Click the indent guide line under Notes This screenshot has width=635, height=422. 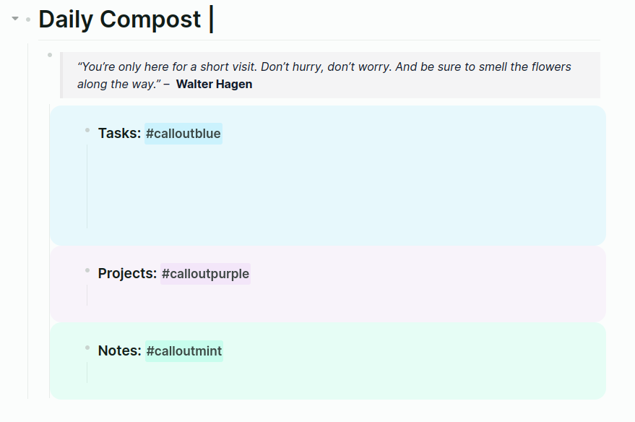(87, 372)
